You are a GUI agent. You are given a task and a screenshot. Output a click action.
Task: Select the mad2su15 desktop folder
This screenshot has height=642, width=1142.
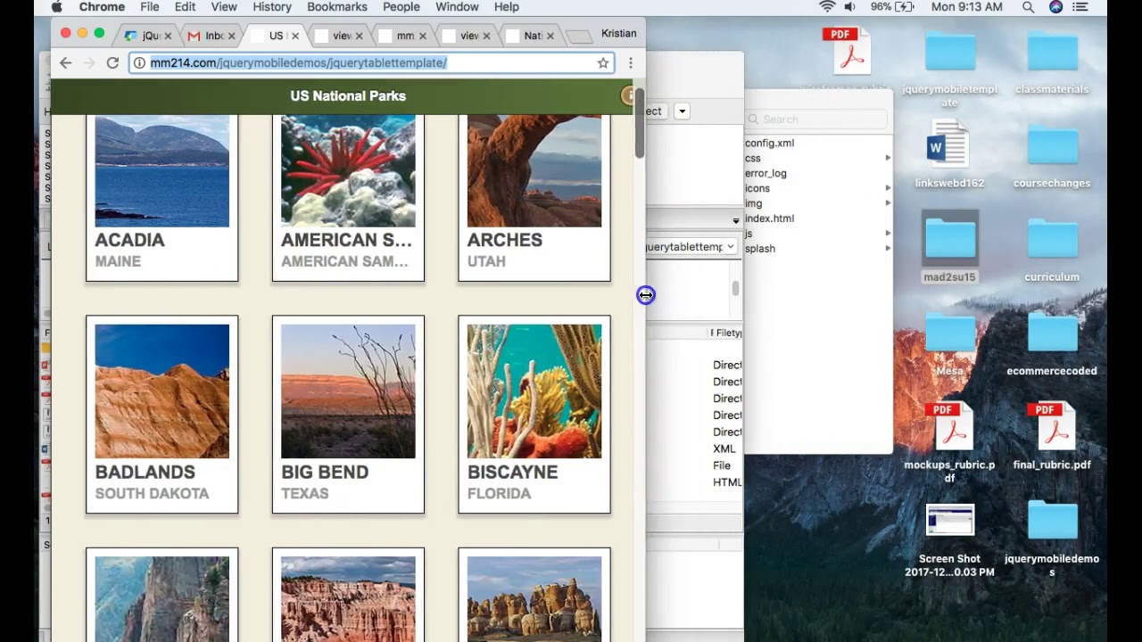pyautogui.click(x=949, y=248)
